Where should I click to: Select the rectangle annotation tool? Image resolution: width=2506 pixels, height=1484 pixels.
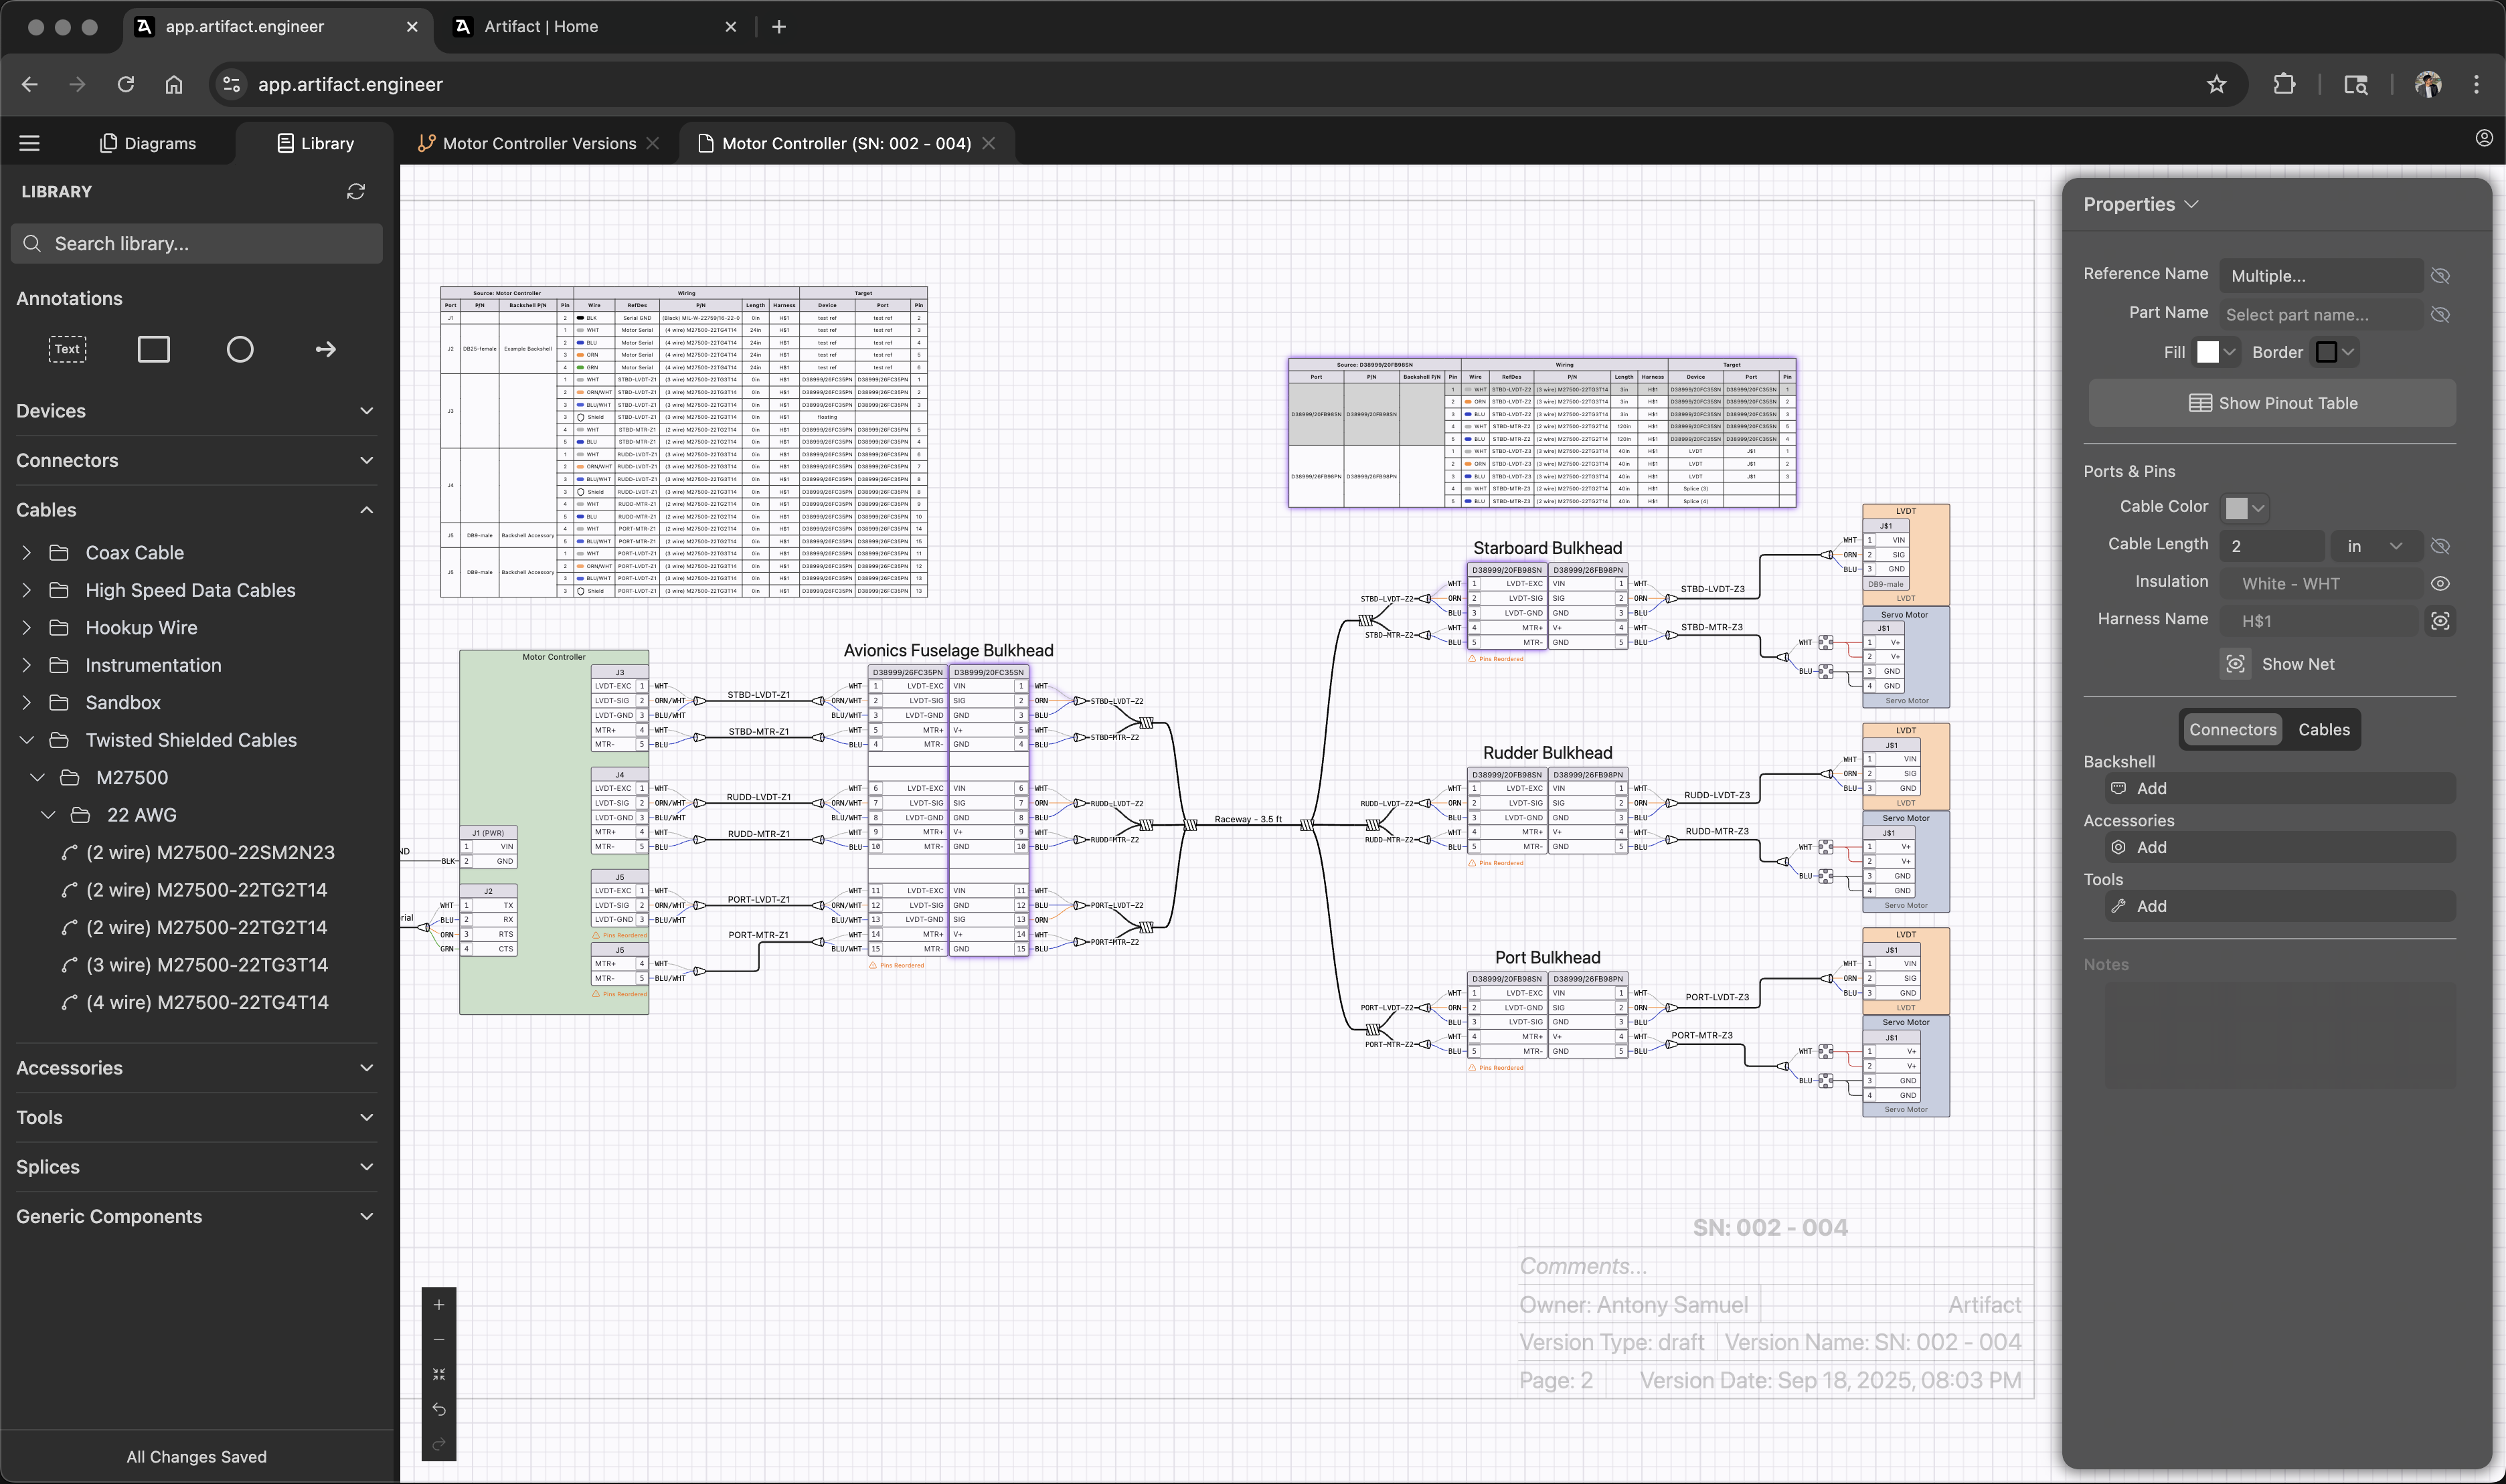pyautogui.click(x=153, y=349)
